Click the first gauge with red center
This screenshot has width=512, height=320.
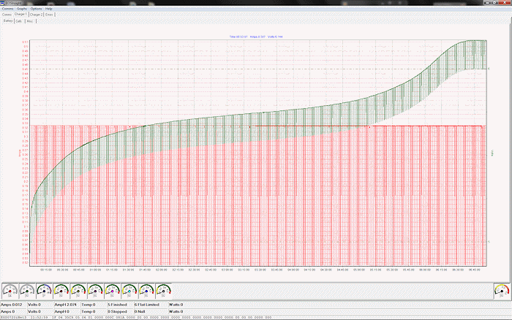point(11,290)
